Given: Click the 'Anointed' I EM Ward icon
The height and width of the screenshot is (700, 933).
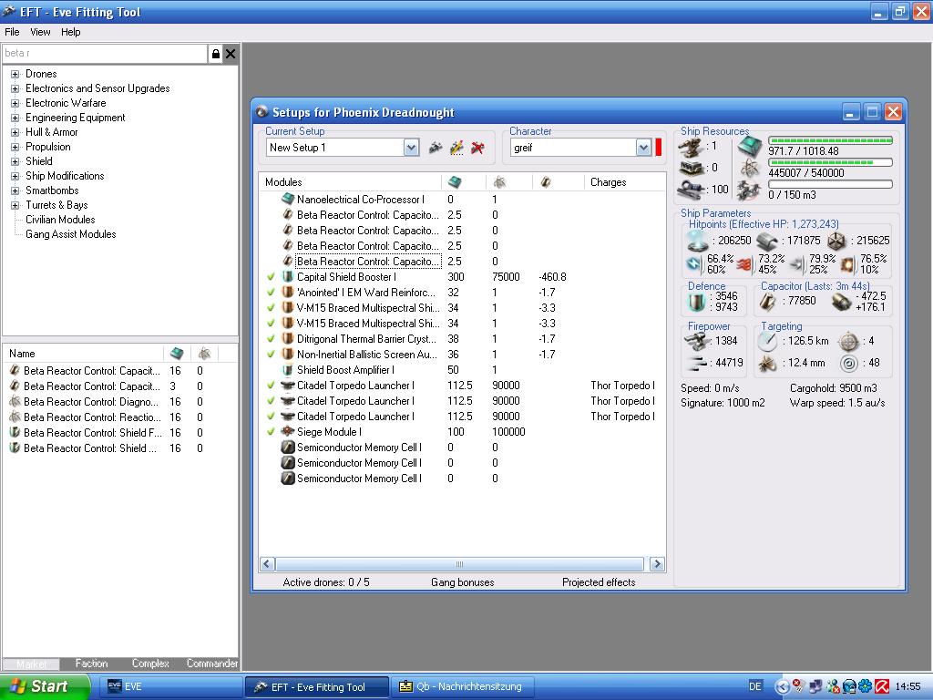Looking at the screenshot, I should point(288,292).
